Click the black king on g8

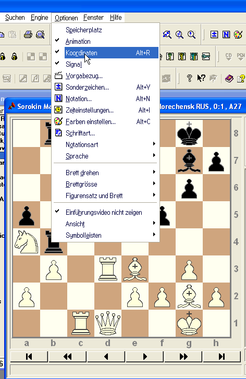[x=189, y=133]
